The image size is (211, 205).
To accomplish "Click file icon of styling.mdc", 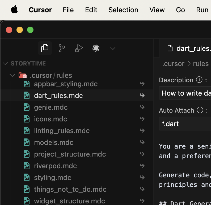I will pos(27,178).
